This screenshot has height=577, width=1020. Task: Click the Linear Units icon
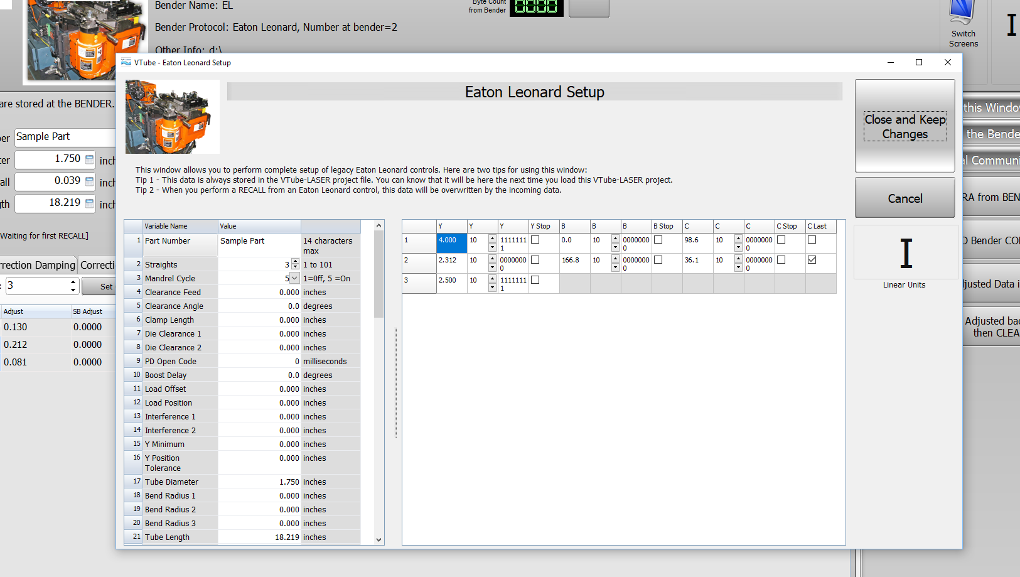(905, 254)
